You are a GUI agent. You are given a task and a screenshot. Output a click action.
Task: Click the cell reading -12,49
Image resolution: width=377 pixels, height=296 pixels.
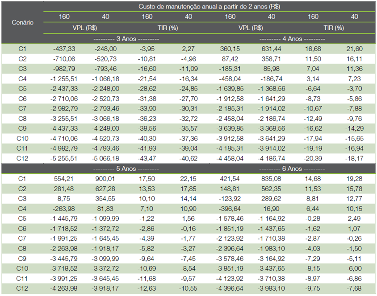click(x=313, y=119)
